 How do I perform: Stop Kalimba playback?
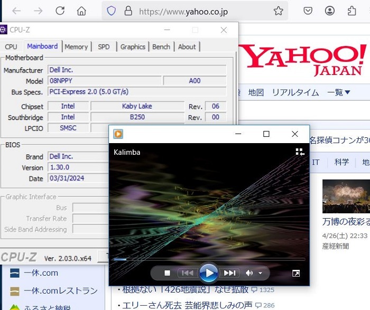point(167,273)
